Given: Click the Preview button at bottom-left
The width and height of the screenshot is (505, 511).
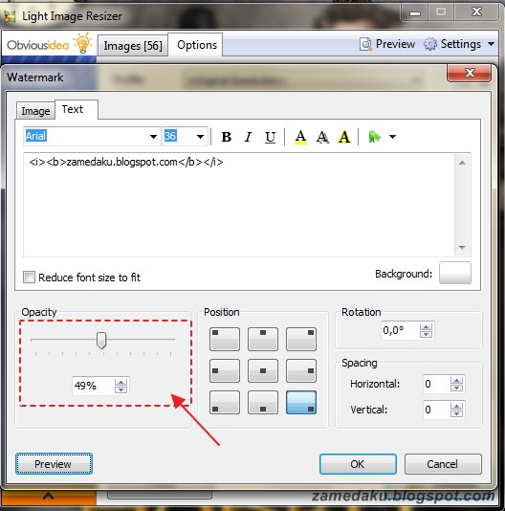Looking at the screenshot, I should point(55,464).
